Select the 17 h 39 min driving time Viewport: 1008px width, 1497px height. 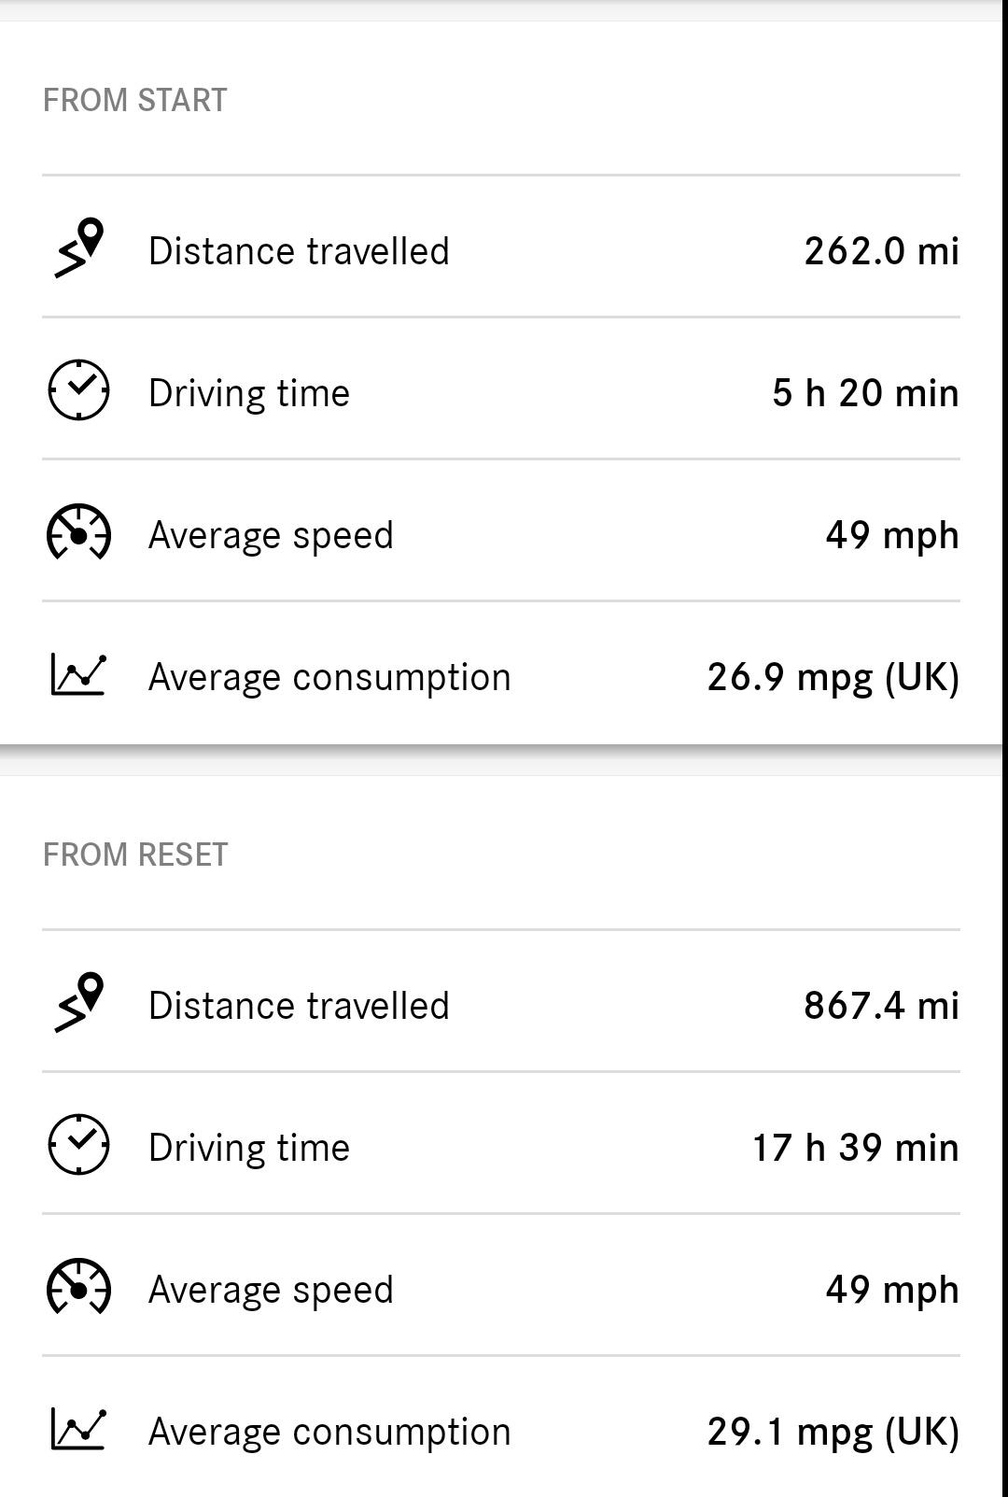click(x=856, y=1148)
